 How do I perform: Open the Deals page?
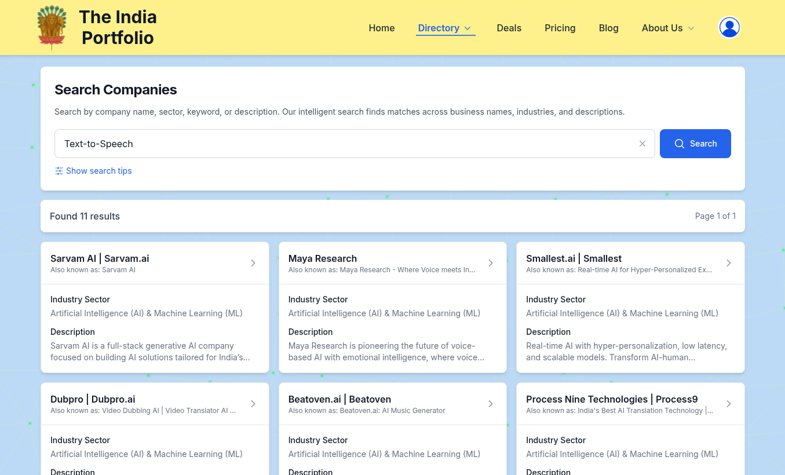tap(509, 28)
